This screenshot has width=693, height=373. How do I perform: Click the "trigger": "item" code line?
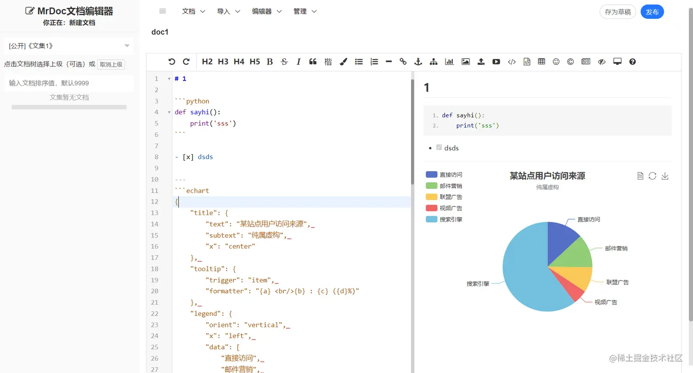pos(240,280)
